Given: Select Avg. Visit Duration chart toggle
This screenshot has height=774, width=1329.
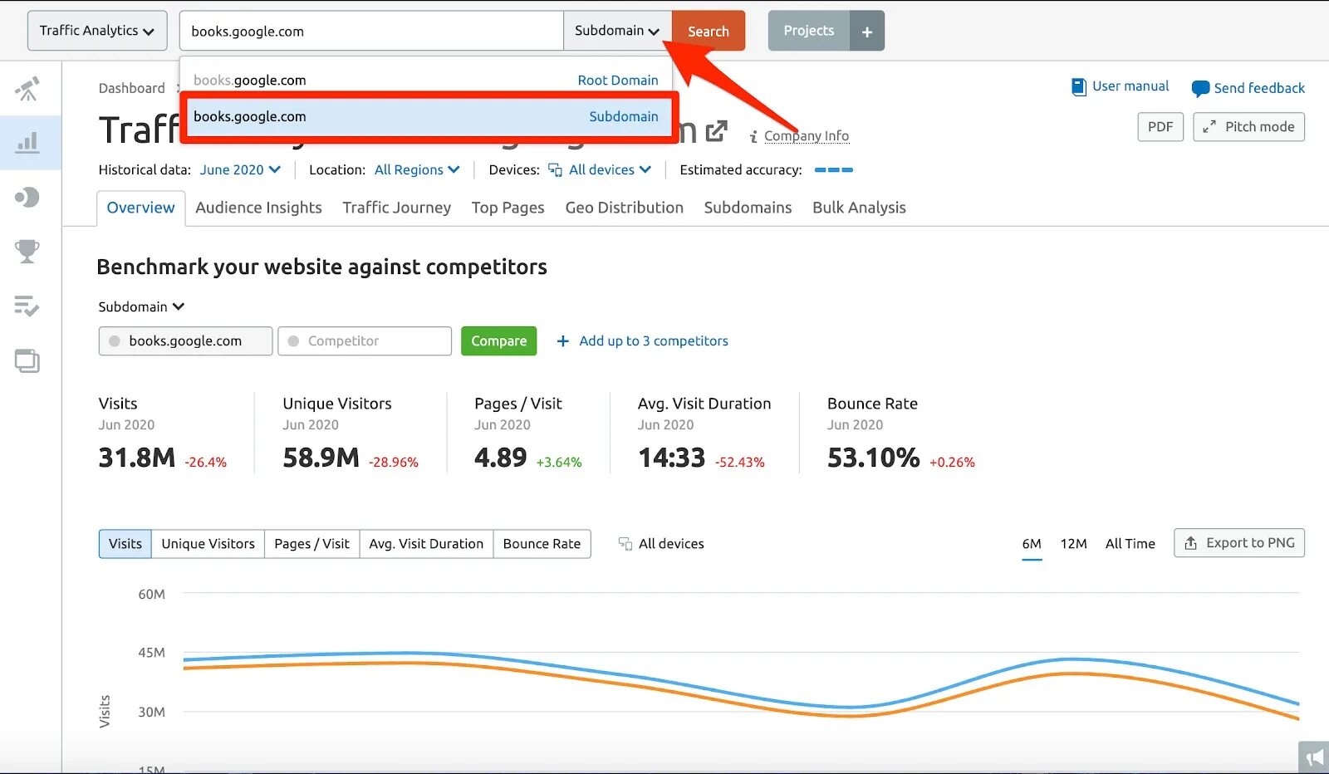Looking at the screenshot, I should pos(426,544).
